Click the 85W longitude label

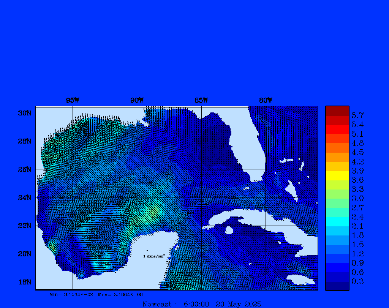(x=201, y=101)
